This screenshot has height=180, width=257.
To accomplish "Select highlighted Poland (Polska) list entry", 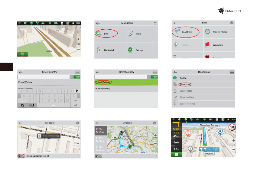I will coord(103,82).
